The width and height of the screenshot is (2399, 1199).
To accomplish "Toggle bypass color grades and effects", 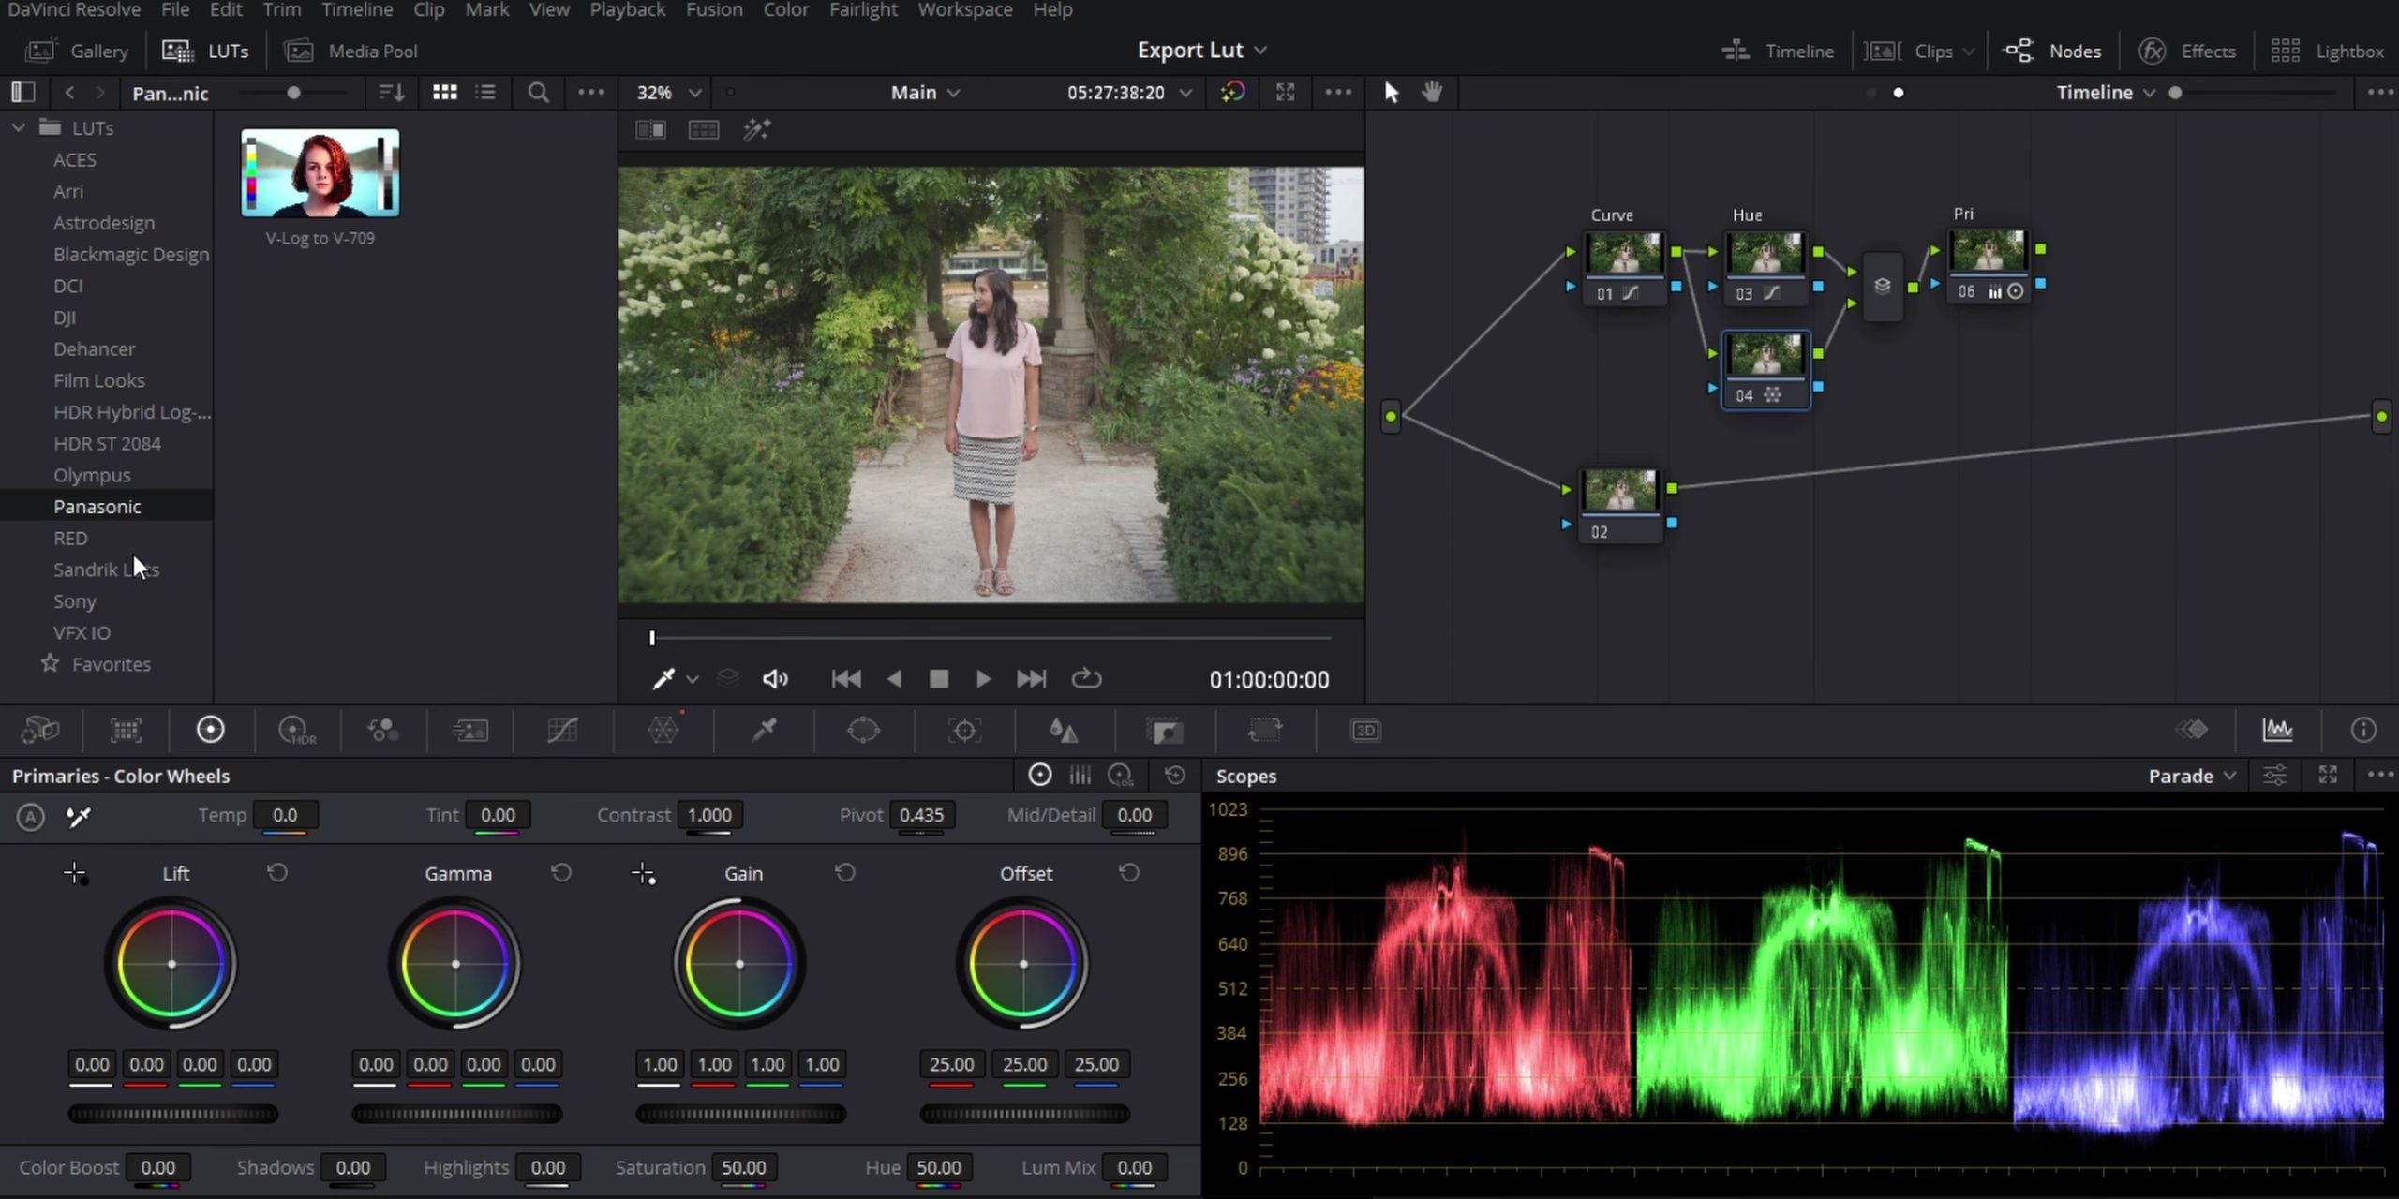I will pyautogui.click(x=1232, y=92).
